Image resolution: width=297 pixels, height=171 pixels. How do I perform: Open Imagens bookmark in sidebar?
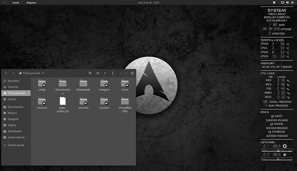click(x=16, y=119)
